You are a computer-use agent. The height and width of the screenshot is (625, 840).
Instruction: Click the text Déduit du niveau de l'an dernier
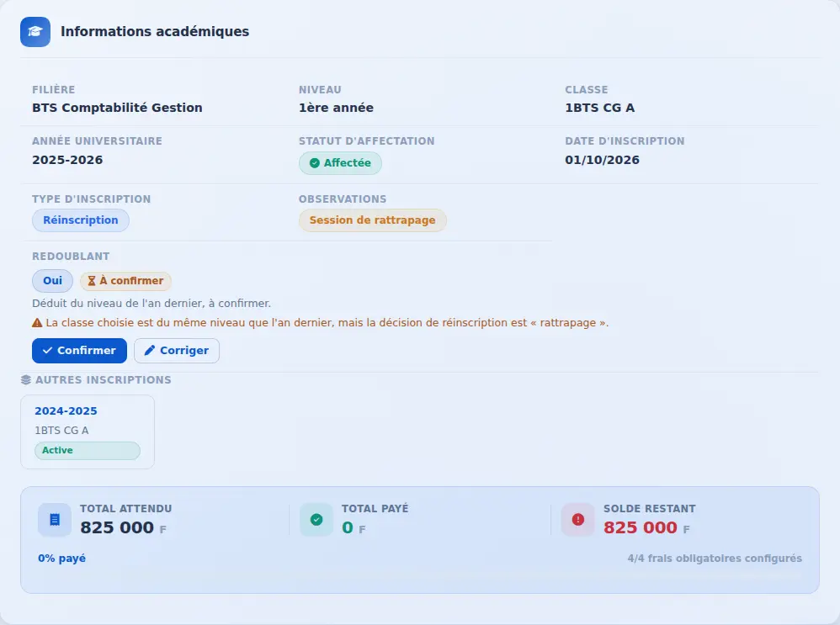[x=152, y=304]
